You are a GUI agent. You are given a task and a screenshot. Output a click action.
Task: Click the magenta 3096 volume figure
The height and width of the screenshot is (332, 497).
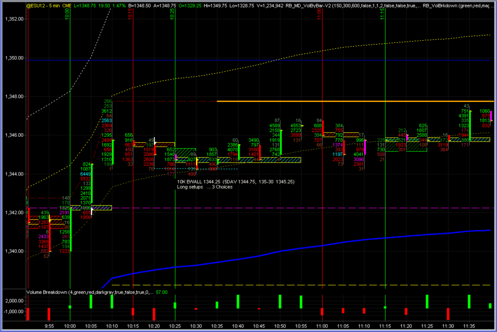click(358, 159)
